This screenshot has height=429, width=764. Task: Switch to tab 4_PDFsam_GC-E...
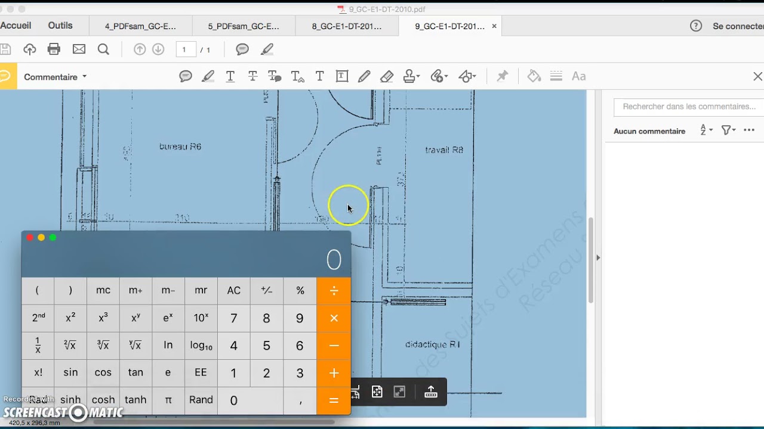pyautogui.click(x=140, y=26)
